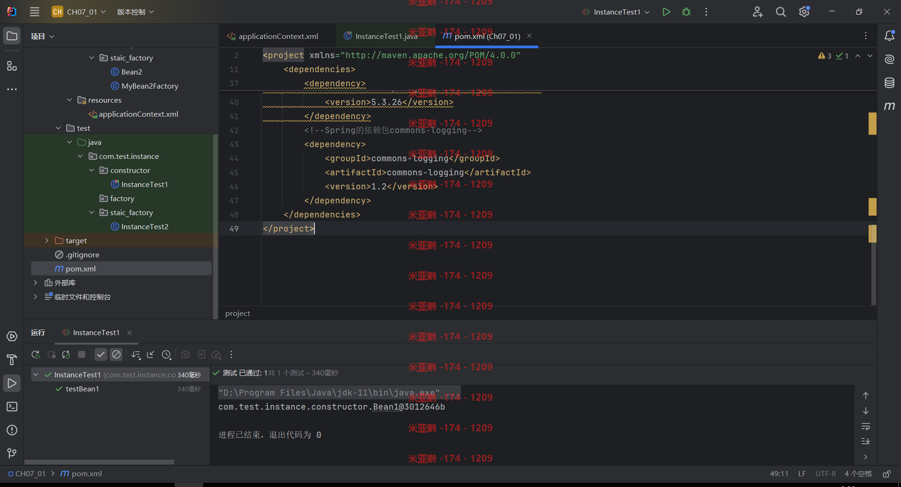Open test sort options
This screenshot has width=901, height=487.
tap(136, 355)
